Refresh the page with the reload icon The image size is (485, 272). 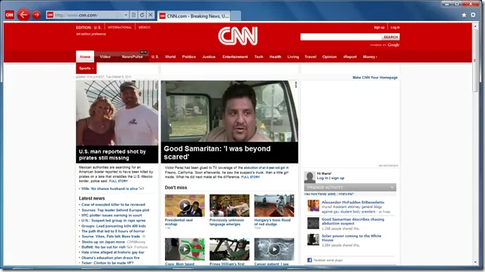(x=142, y=15)
